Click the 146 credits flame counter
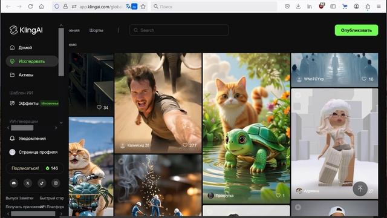387x218 pixels. point(52,168)
